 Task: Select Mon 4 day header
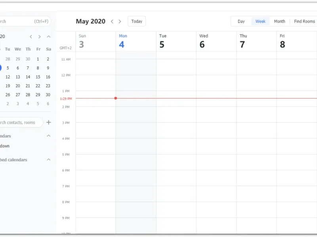point(136,41)
